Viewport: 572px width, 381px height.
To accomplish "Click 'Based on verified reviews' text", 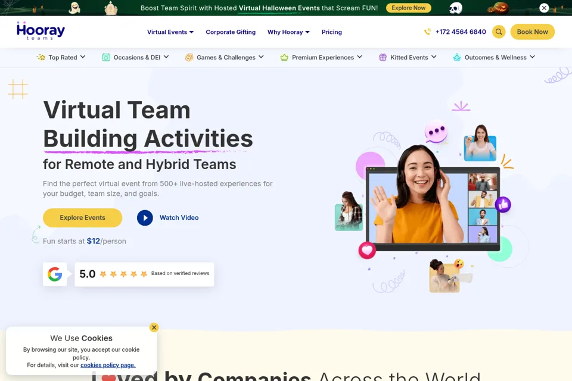I will click(180, 273).
